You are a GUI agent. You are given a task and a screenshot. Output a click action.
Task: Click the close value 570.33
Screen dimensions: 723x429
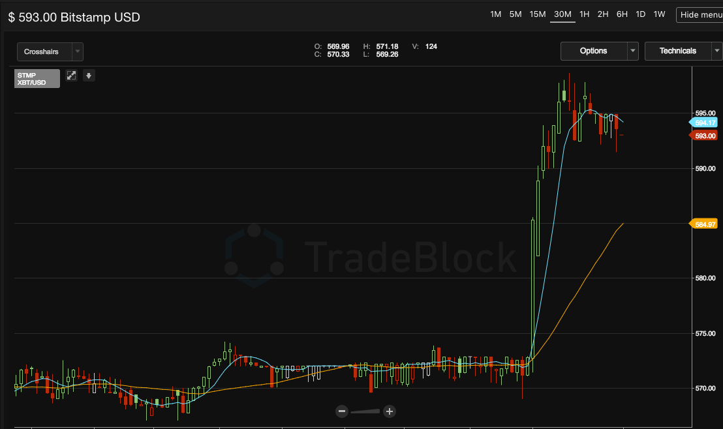tap(338, 54)
